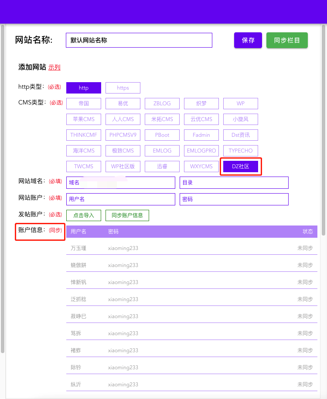Focus the 网站名称 text field
The image size is (327, 399).
139,40
